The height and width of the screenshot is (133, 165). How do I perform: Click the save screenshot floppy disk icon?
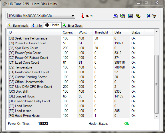pos(130,16)
